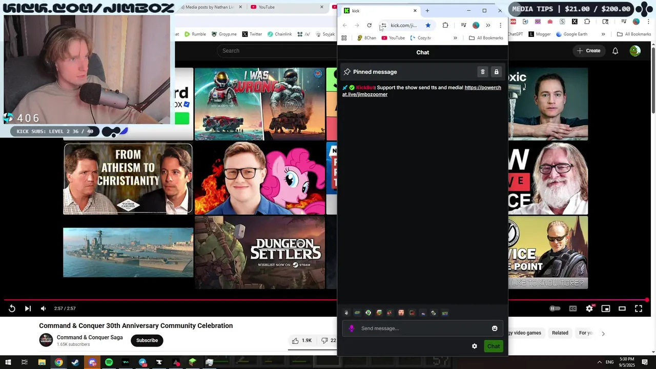Viewport: 656px width, 369px height.
Task: Skip to next YouTube video
Action: pyautogui.click(x=28, y=309)
